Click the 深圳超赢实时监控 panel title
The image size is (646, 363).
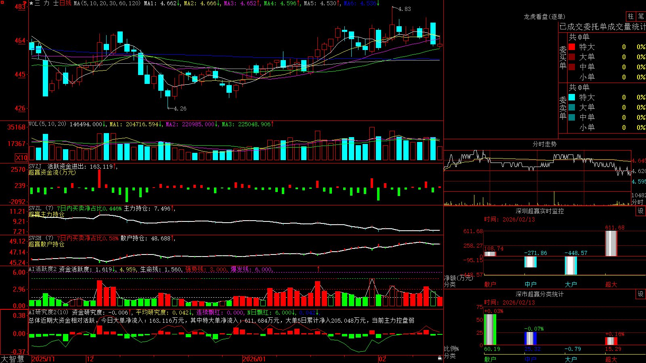pyautogui.click(x=540, y=211)
